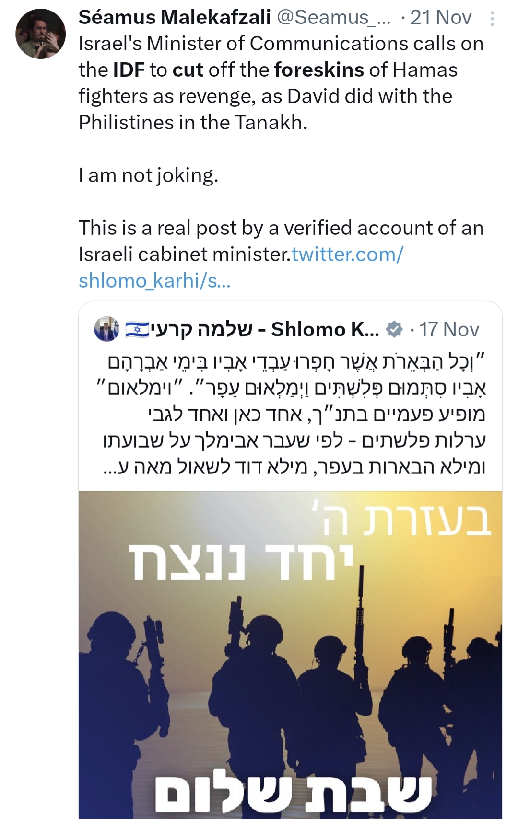Click the Séamus Malekafzali display name
This screenshot has width=518, height=819.
click(x=175, y=18)
